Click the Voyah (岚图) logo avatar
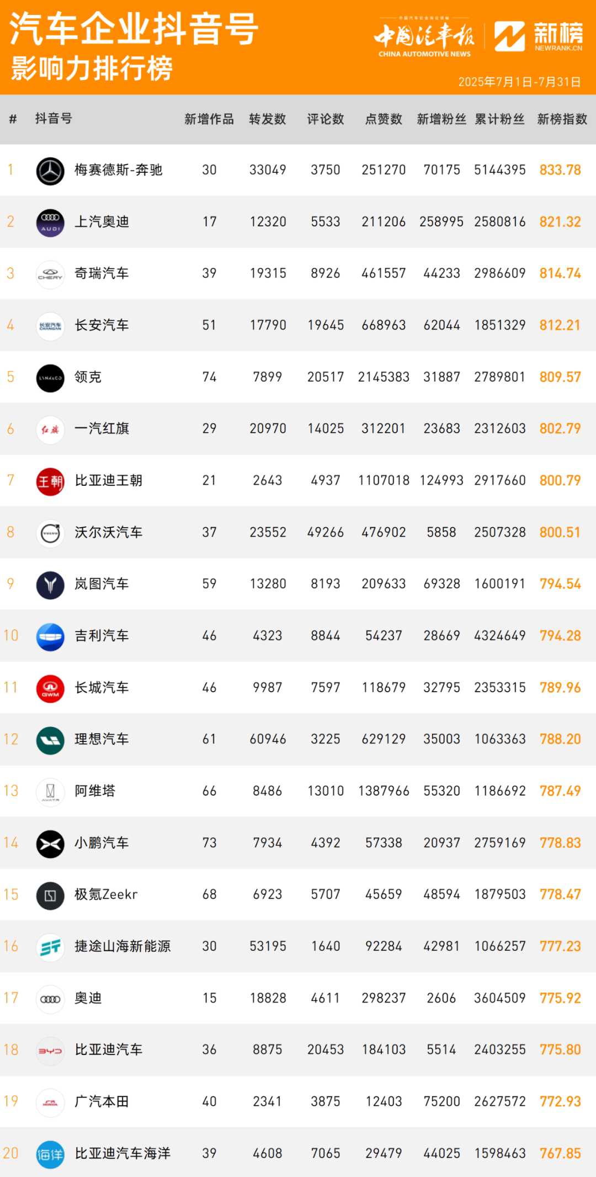Screen dimensions: 596x1177 tap(50, 585)
